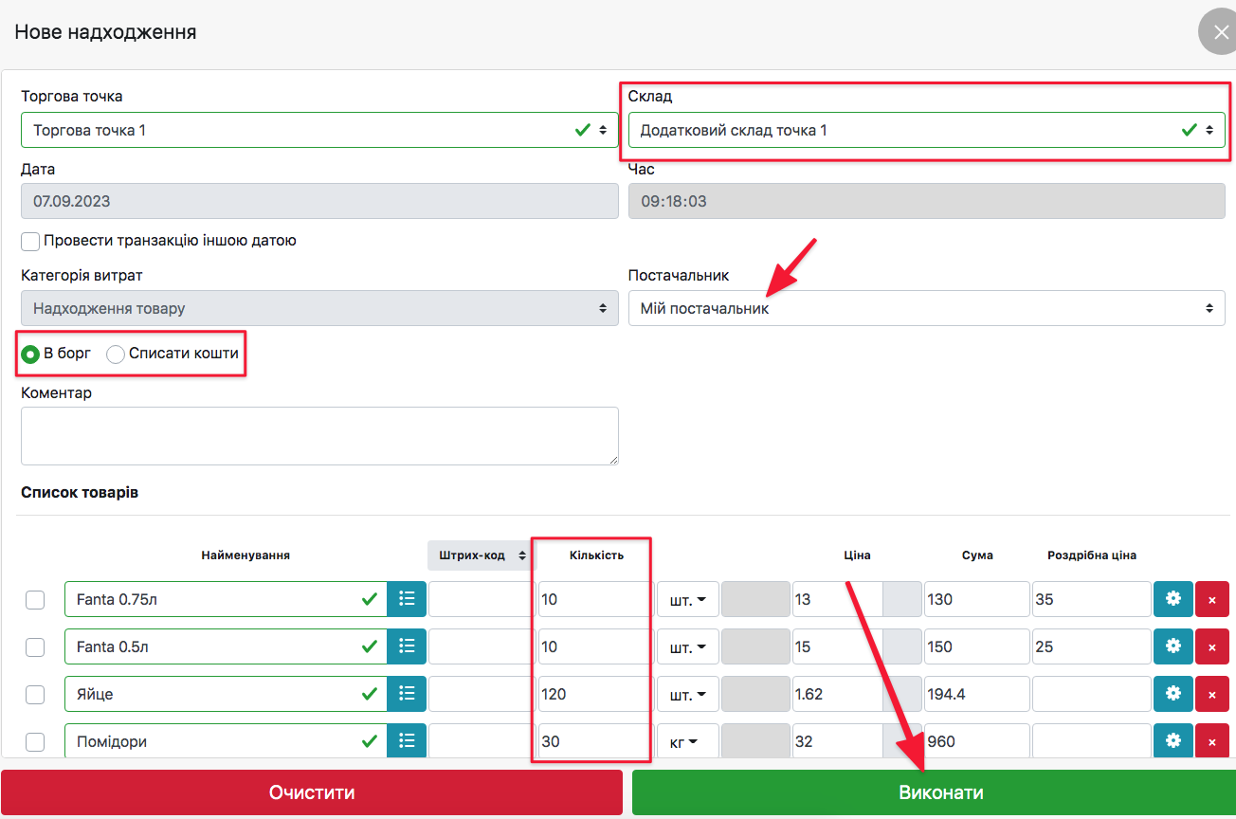Select the В борг radio option
This screenshot has height=819, width=1236.
(31, 354)
